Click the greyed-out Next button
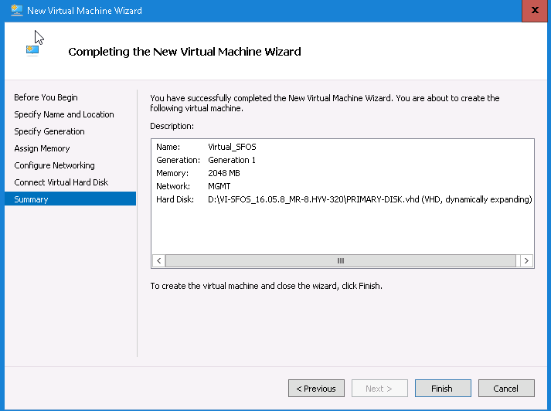Screen dimensions: 551x411 coord(379,389)
